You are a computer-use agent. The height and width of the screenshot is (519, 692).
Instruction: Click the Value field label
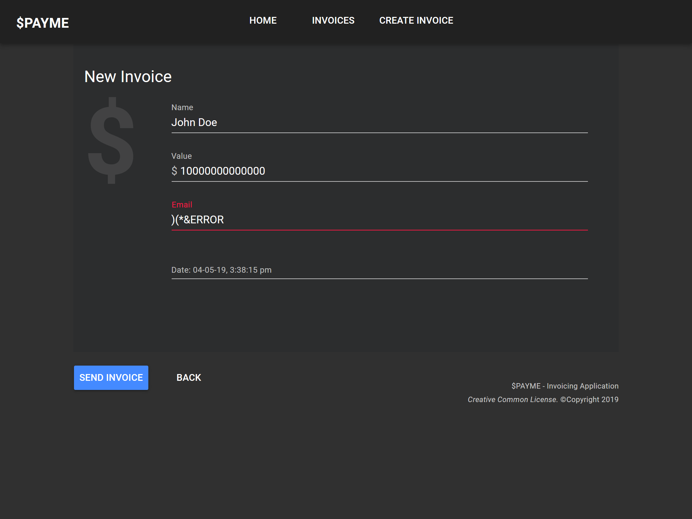click(x=181, y=156)
